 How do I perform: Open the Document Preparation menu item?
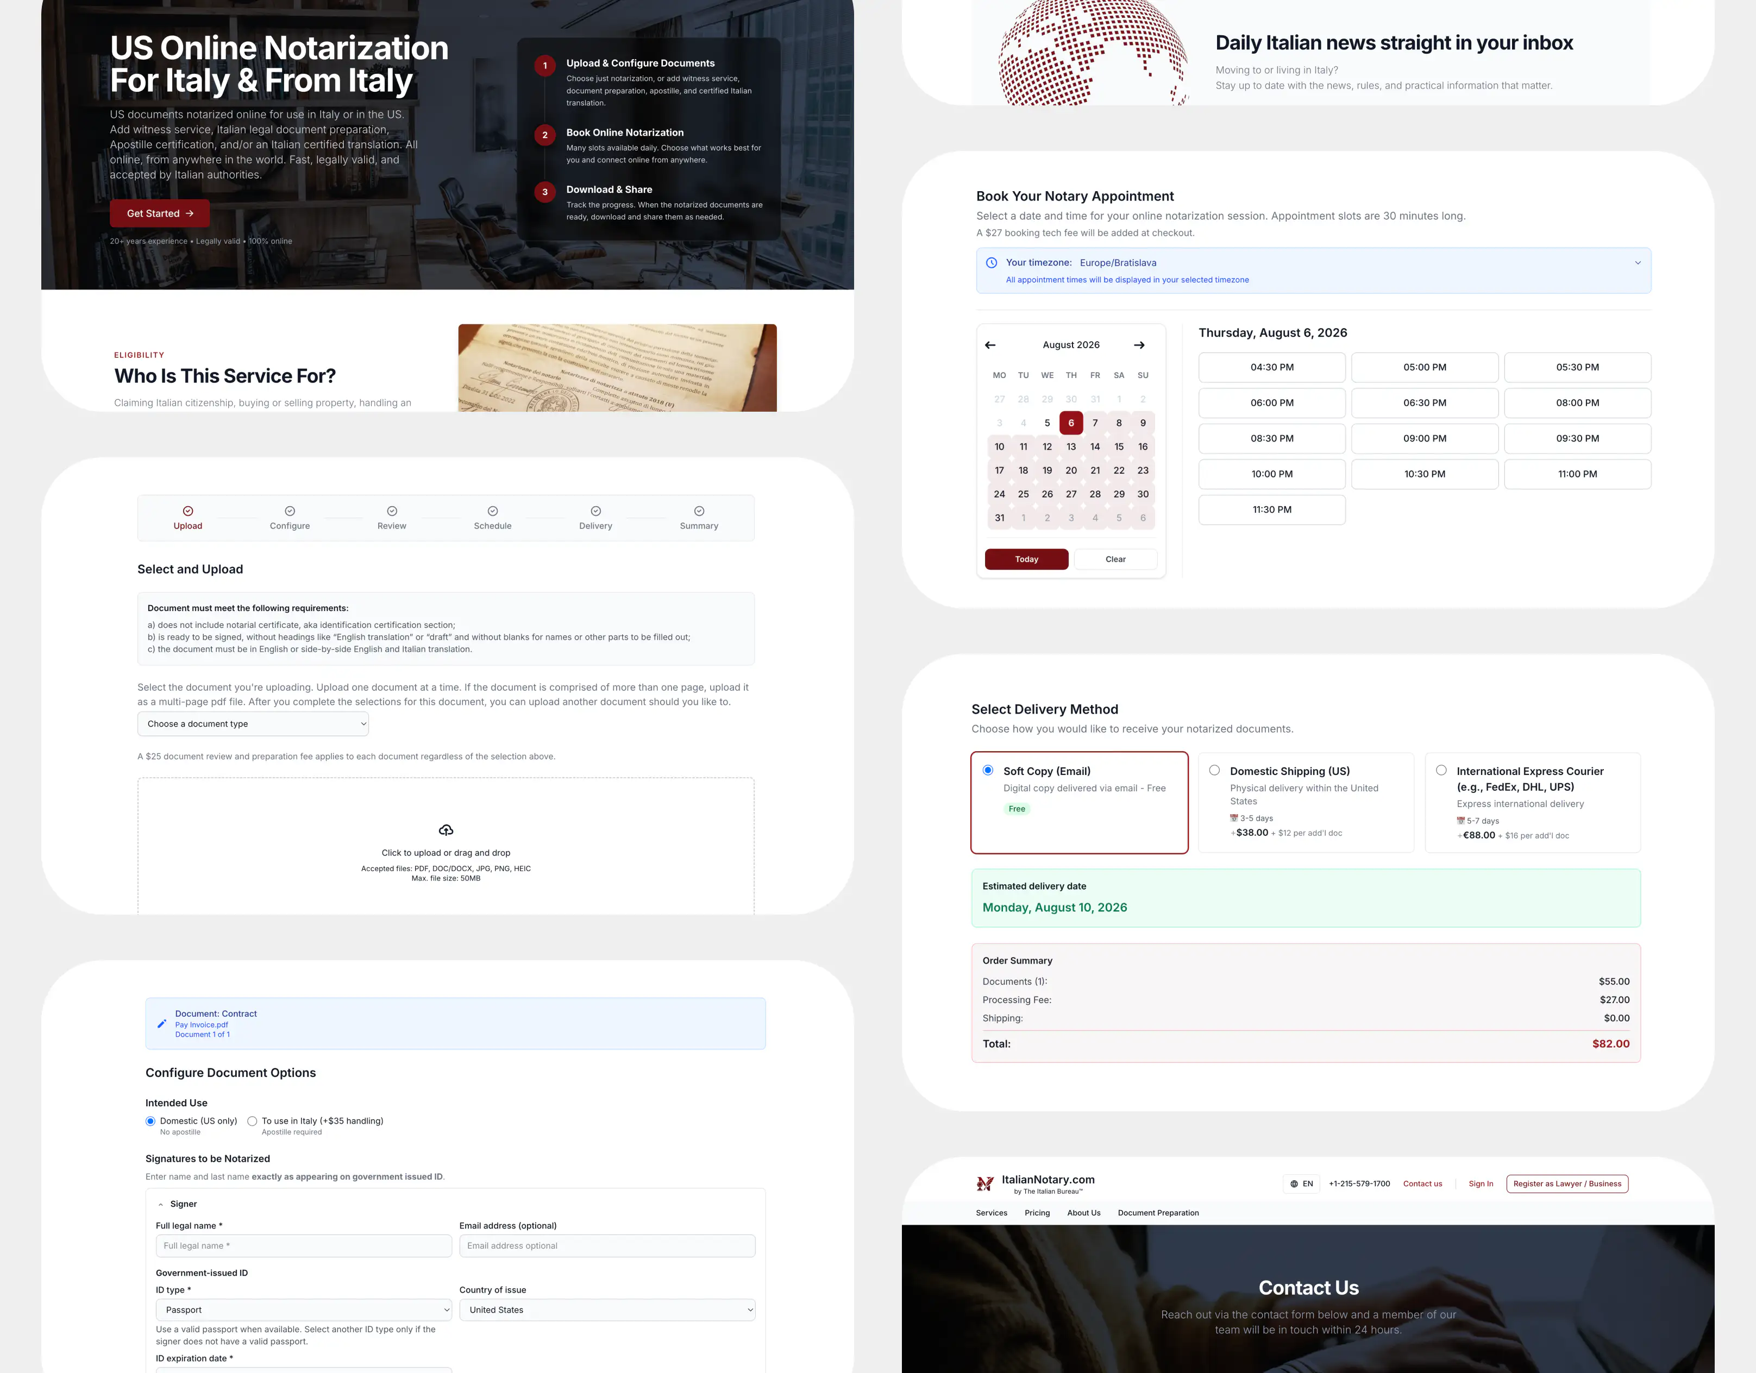click(x=1158, y=1213)
